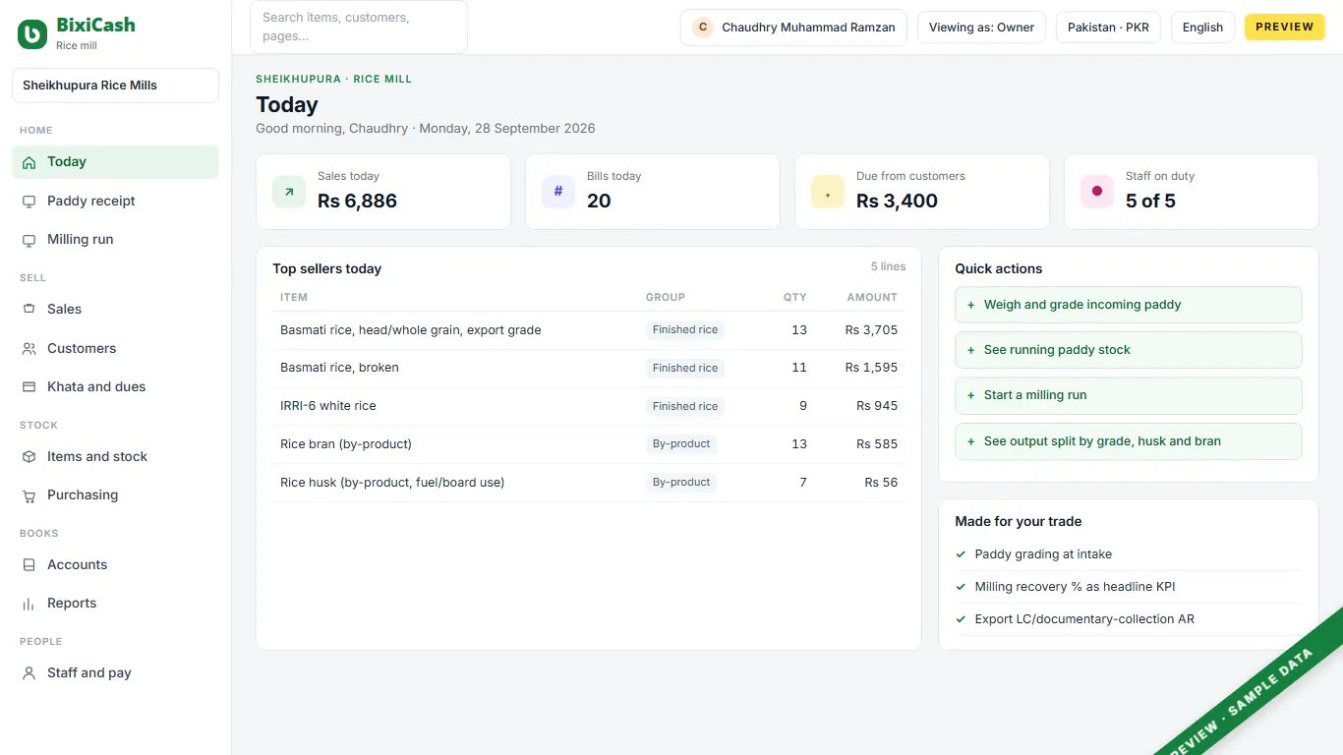Viewport: 1343px width, 755px height.
Task: Click the By-product tag on Rice bran row
Action: tap(681, 444)
